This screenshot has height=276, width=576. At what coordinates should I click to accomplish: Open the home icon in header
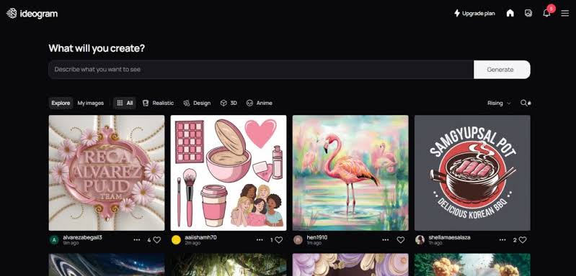(510, 13)
